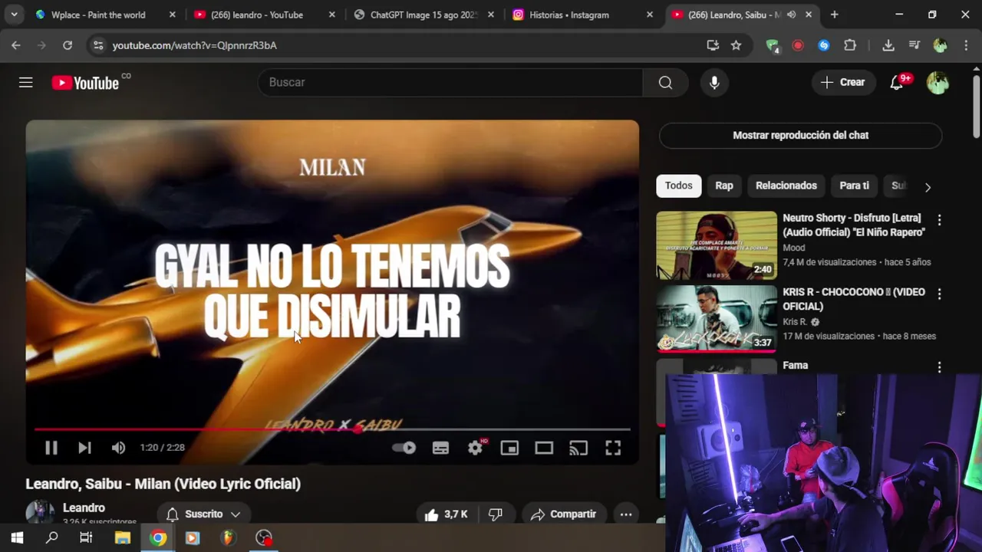Focus the Buscar search field
Screen dimensions: 982x552
click(450, 82)
